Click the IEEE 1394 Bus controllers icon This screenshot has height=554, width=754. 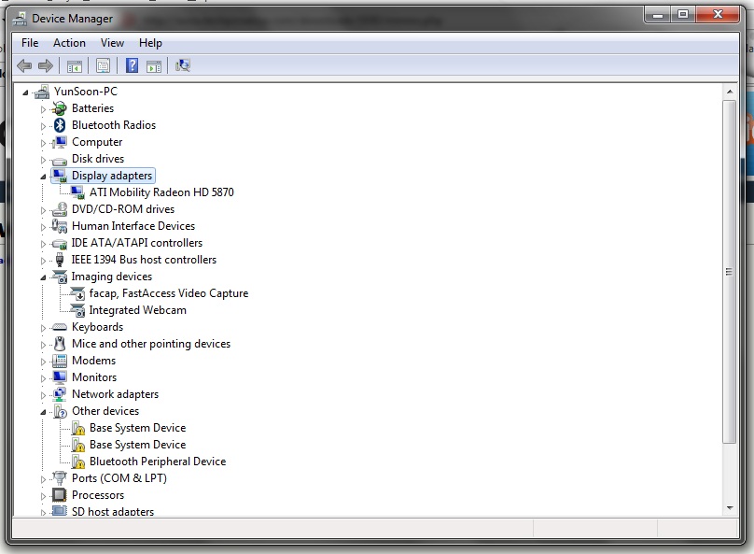59,260
